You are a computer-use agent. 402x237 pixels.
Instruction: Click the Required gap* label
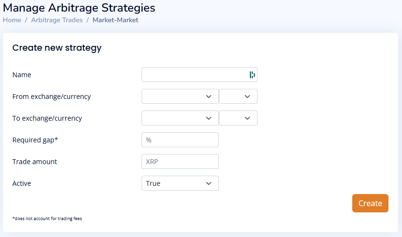tap(34, 140)
